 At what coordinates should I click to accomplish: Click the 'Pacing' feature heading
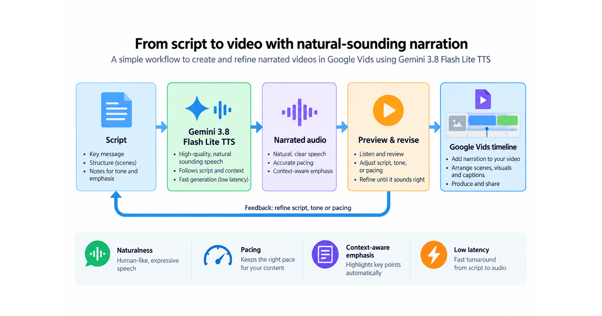coord(251,249)
